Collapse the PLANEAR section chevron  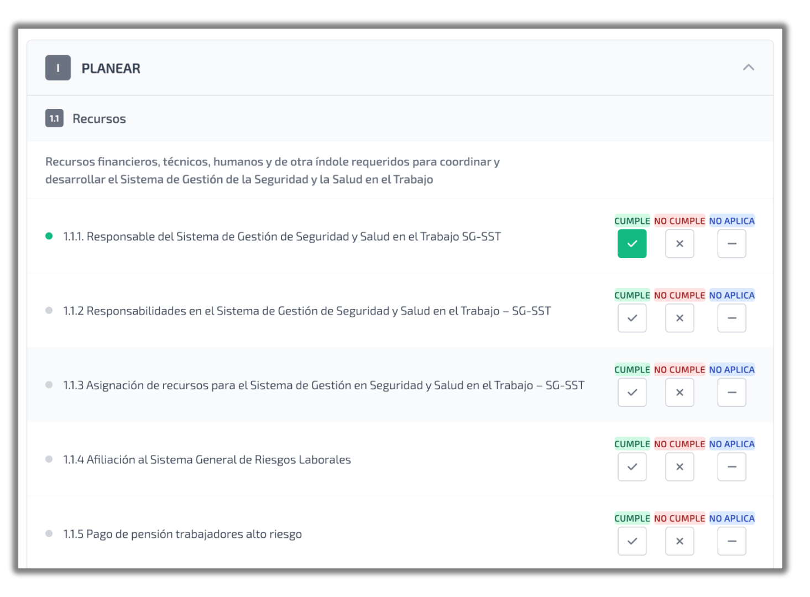point(748,67)
